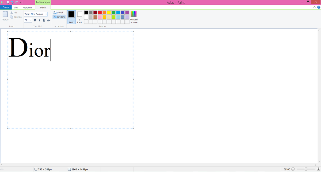321x172 pixels.
Task: Pick the indigo color swatch
Action: (x=123, y=13)
